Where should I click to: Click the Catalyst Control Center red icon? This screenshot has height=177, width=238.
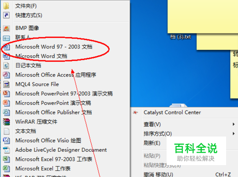(135, 112)
